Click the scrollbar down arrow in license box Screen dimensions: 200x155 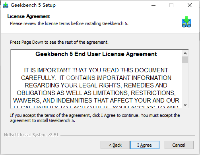[185, 105]
